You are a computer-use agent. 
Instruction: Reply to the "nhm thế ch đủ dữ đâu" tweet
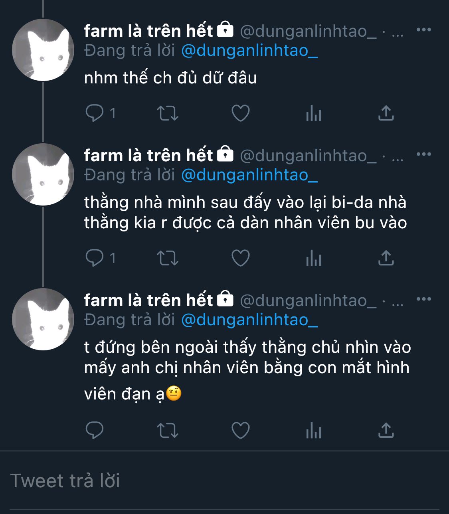[x=95, y=113]
